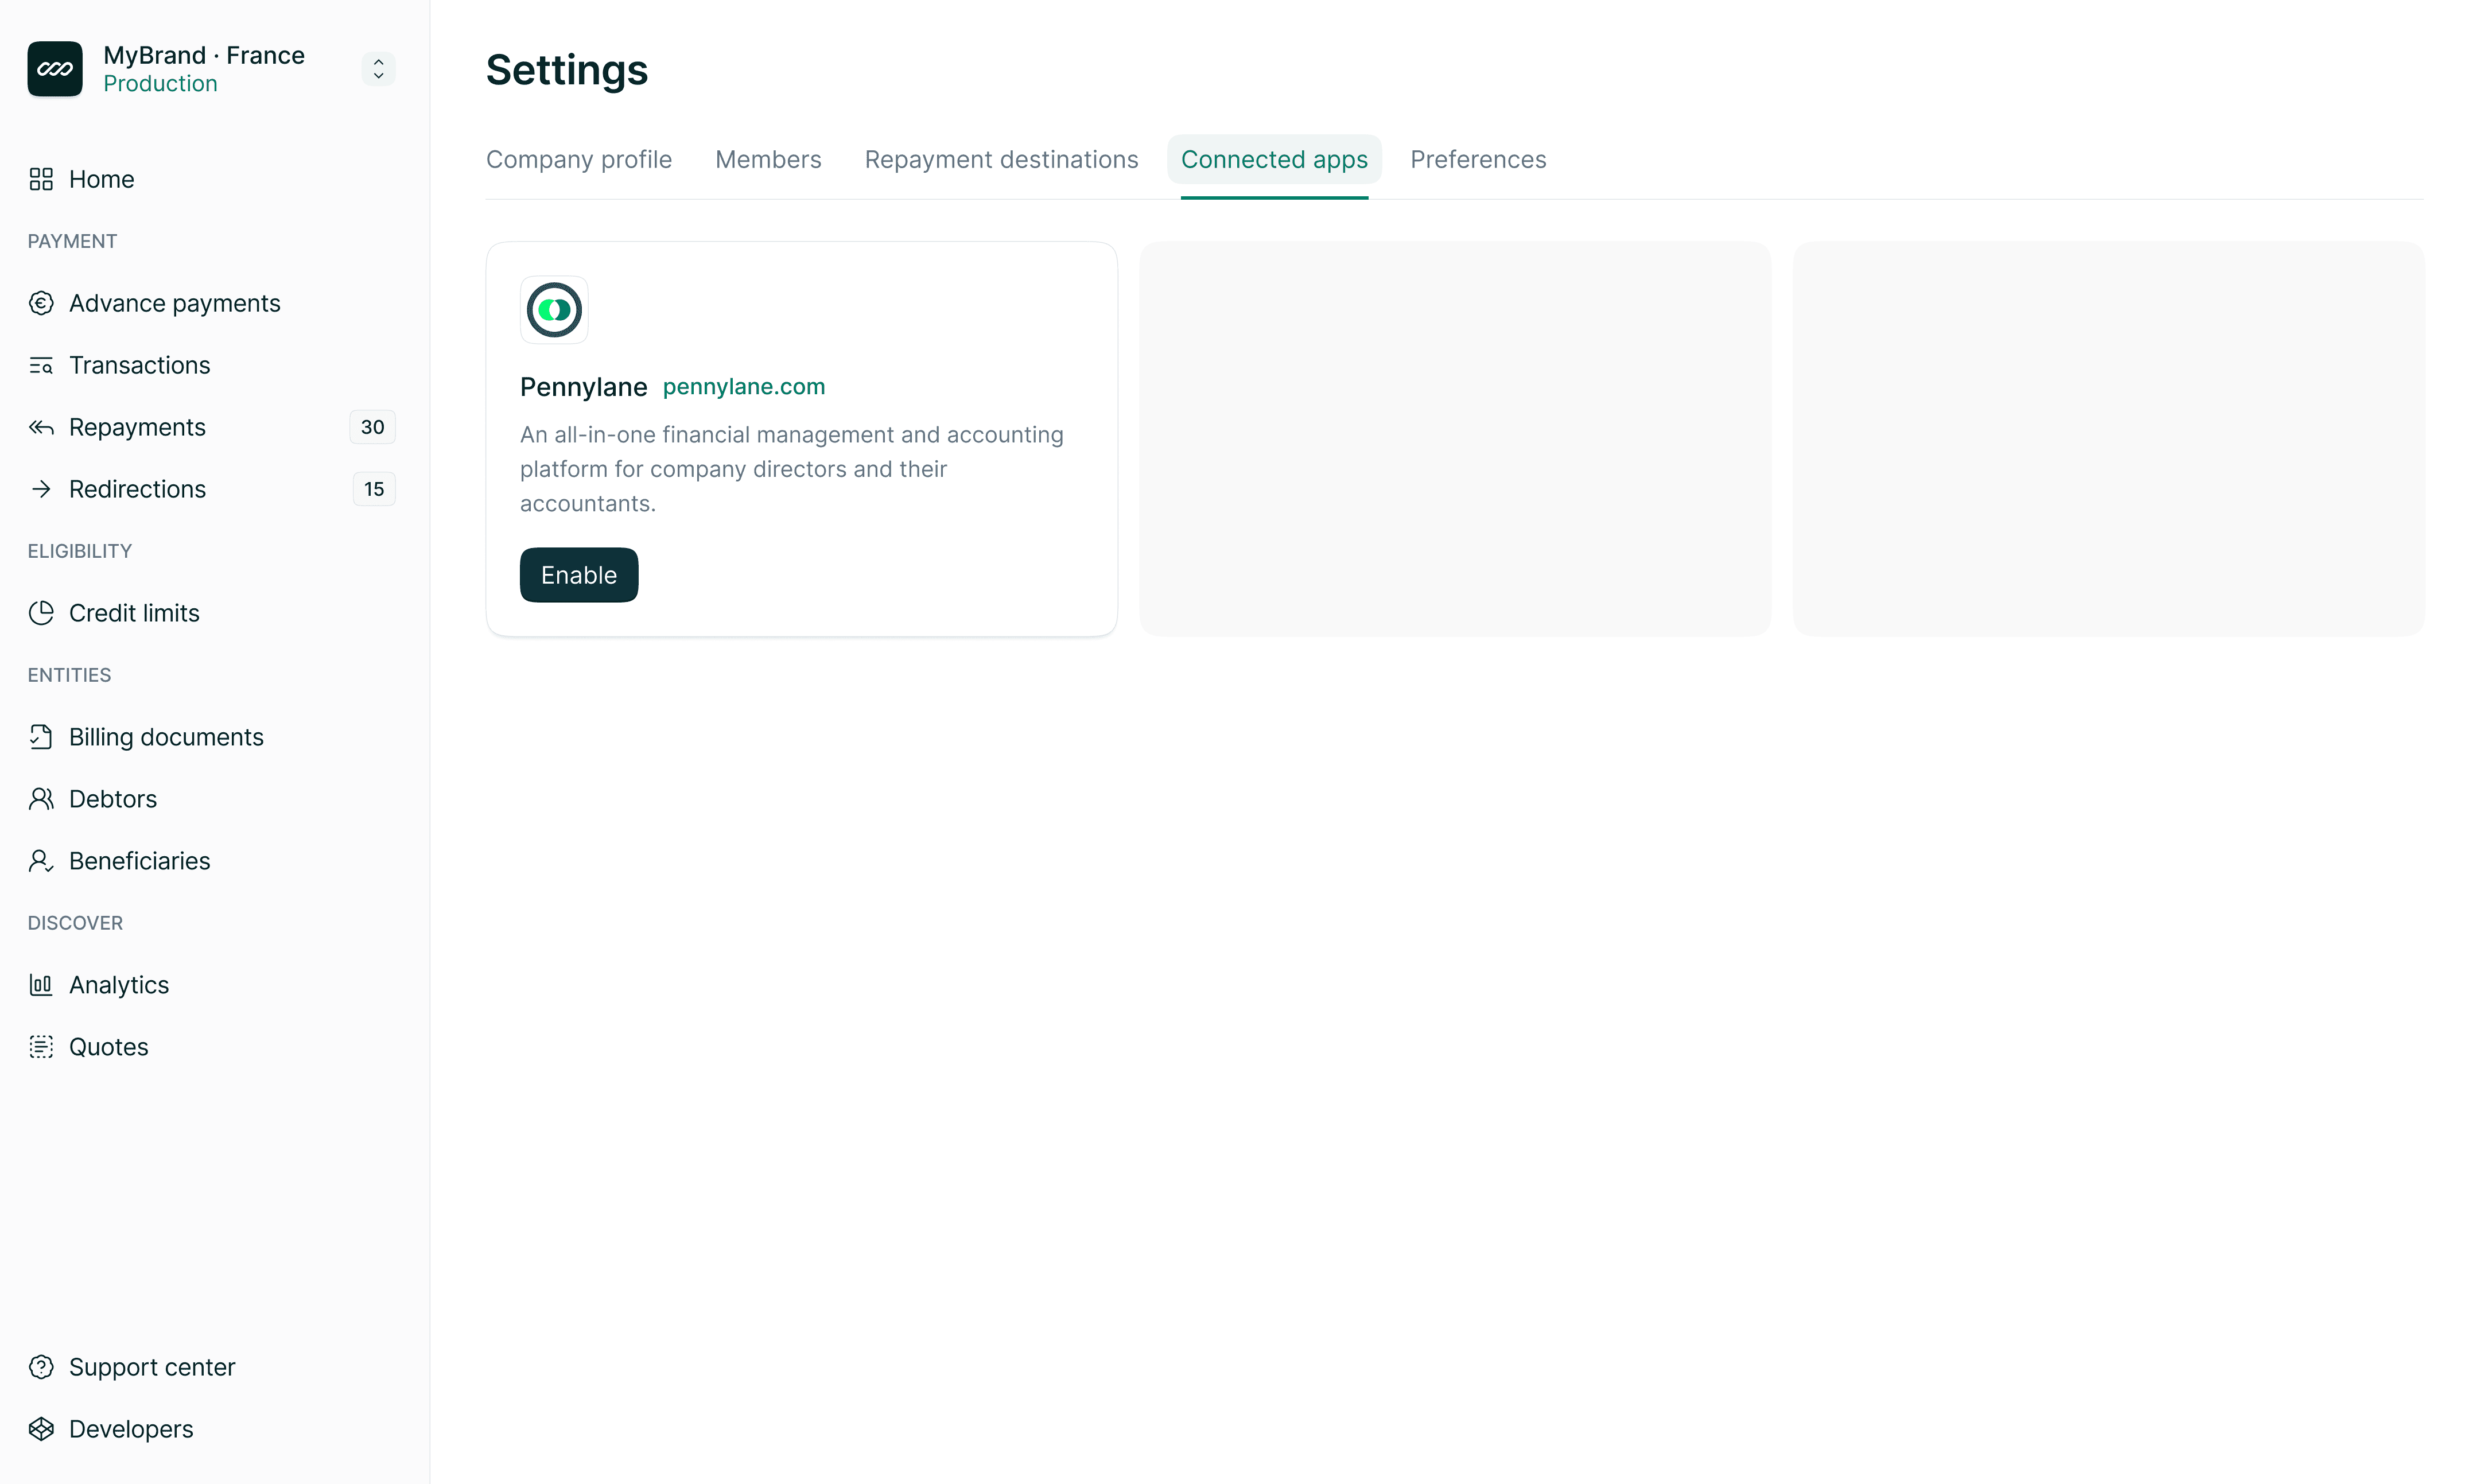Enable the Pennylane integration
Viewport: 2479px width, 1484px height.
[x=578, y=575]
